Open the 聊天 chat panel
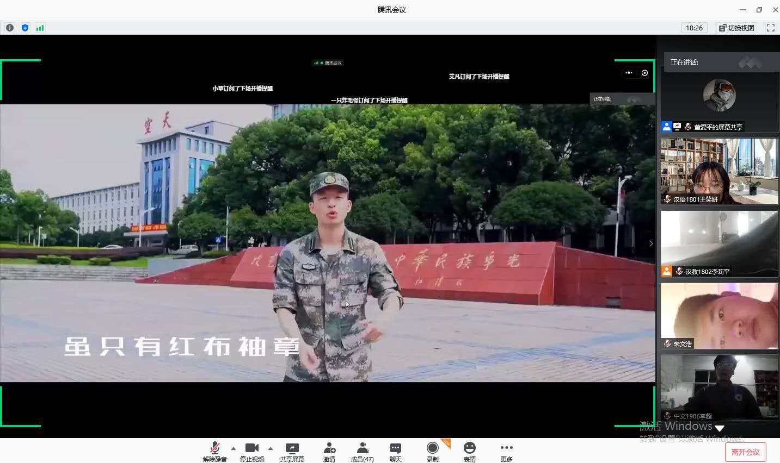The width and height of the screenshot is (780, 463). point(396,451)
